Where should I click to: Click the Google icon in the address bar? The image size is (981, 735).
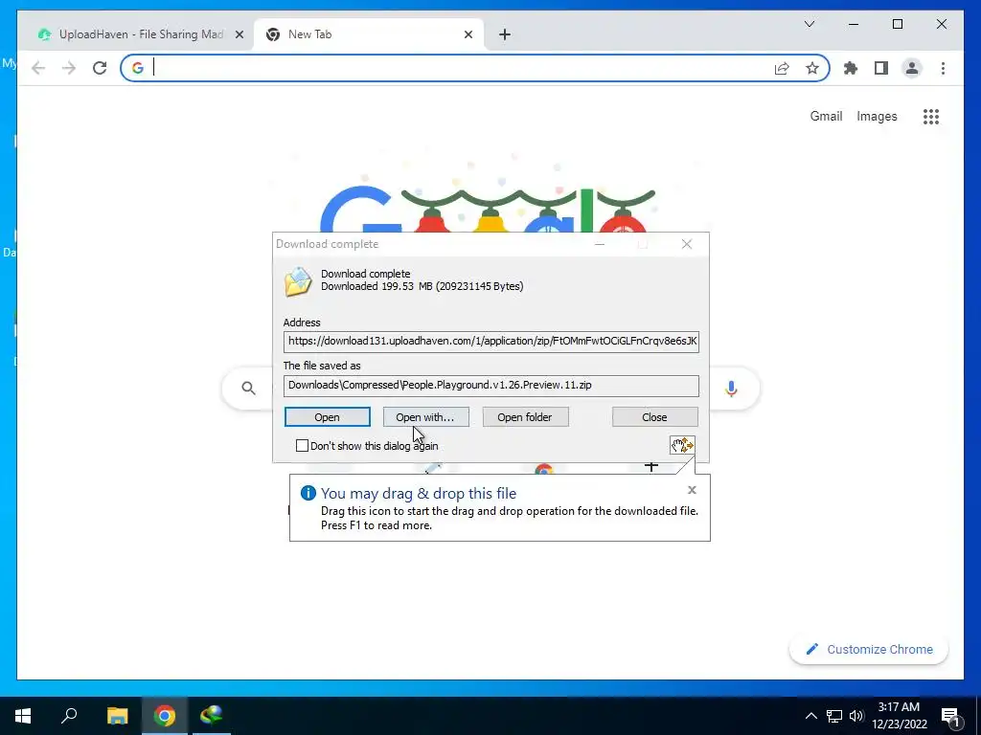pyautogui.click(x=138, y=68)
